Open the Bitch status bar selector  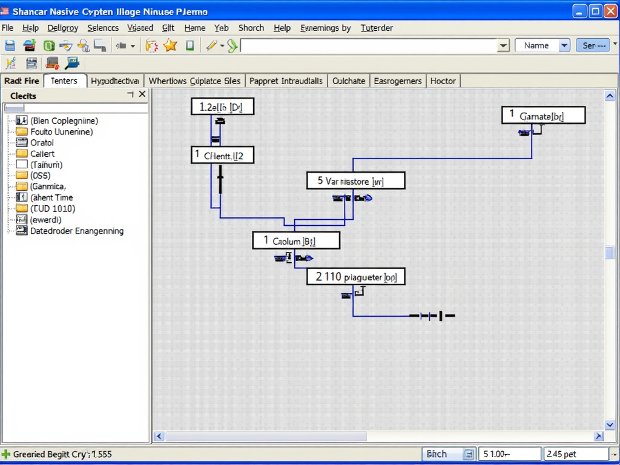click(449, 454)
